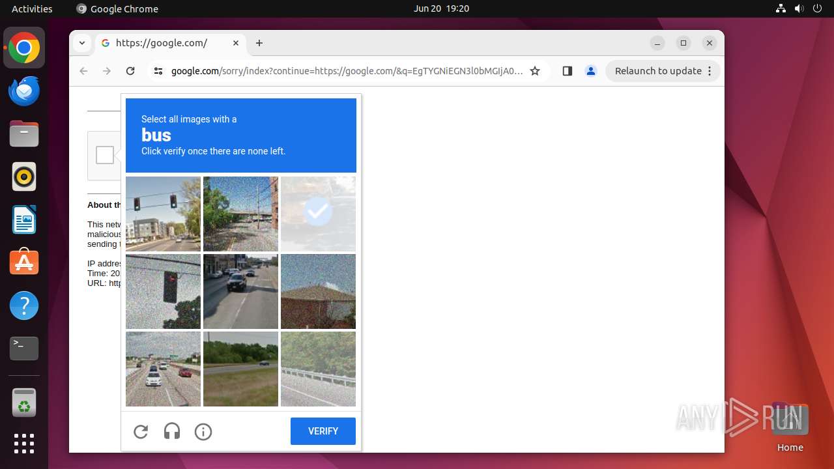This screenshot has height=469, width=834.
Task: Select the grassy field tile
Action: pyautogui.click(x=240, y=369)
